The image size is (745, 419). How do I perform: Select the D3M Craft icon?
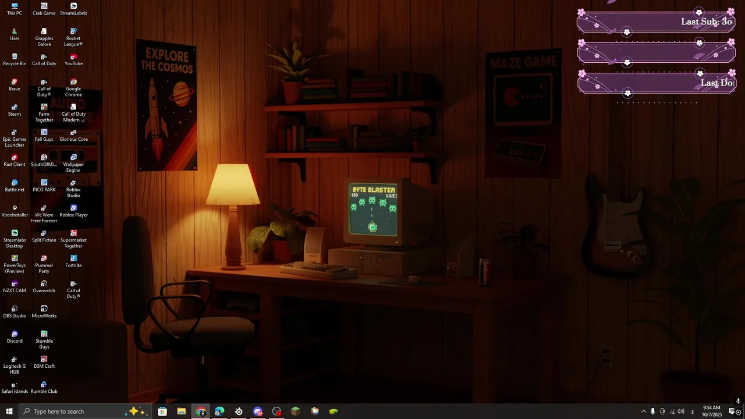pos(44,362)
